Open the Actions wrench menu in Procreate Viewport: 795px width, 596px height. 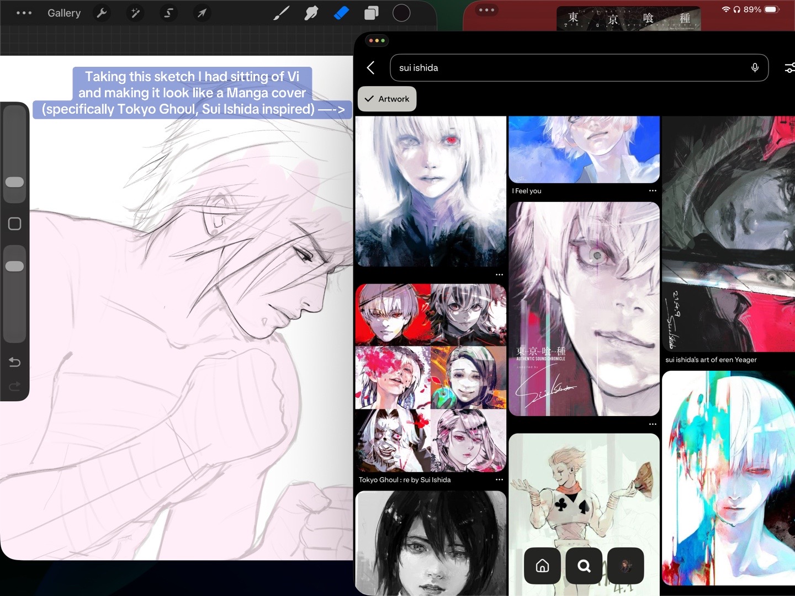(x=102, y=13)
